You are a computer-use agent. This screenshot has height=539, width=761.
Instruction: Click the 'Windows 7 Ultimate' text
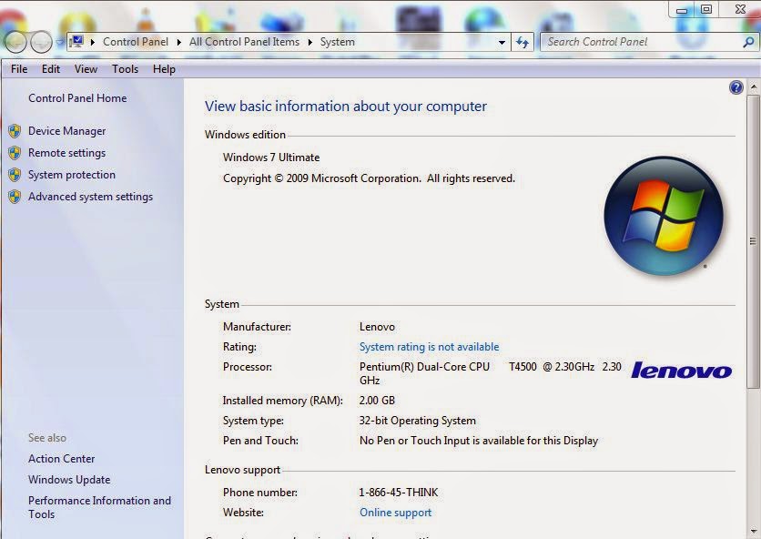271,158
